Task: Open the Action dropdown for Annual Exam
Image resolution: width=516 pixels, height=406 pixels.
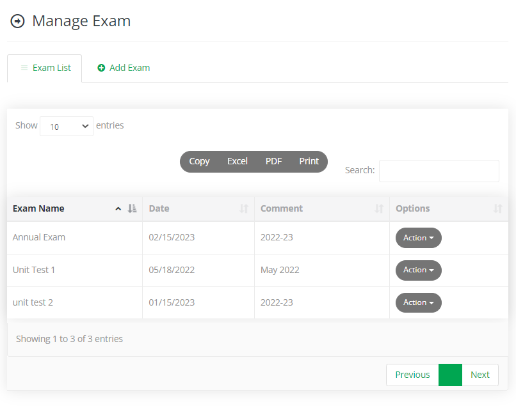Action: coord(418,237)
